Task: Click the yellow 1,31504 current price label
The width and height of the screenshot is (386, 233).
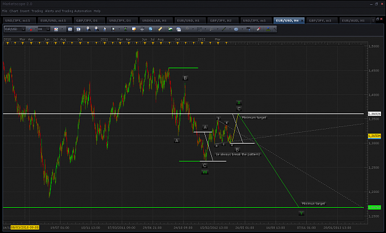Action: coord(374,136)
